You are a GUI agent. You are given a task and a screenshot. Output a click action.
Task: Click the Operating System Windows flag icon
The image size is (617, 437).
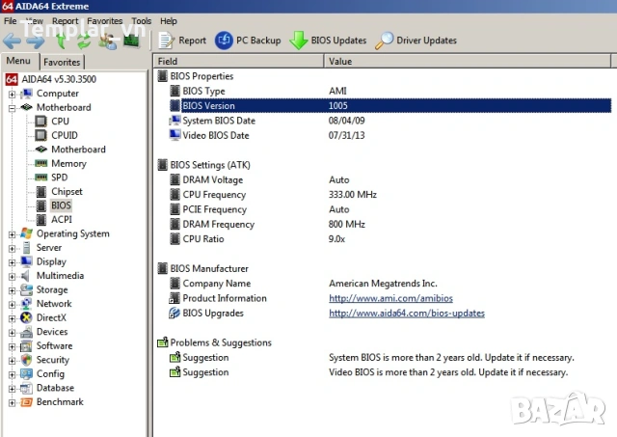click(x=27, y=233)
